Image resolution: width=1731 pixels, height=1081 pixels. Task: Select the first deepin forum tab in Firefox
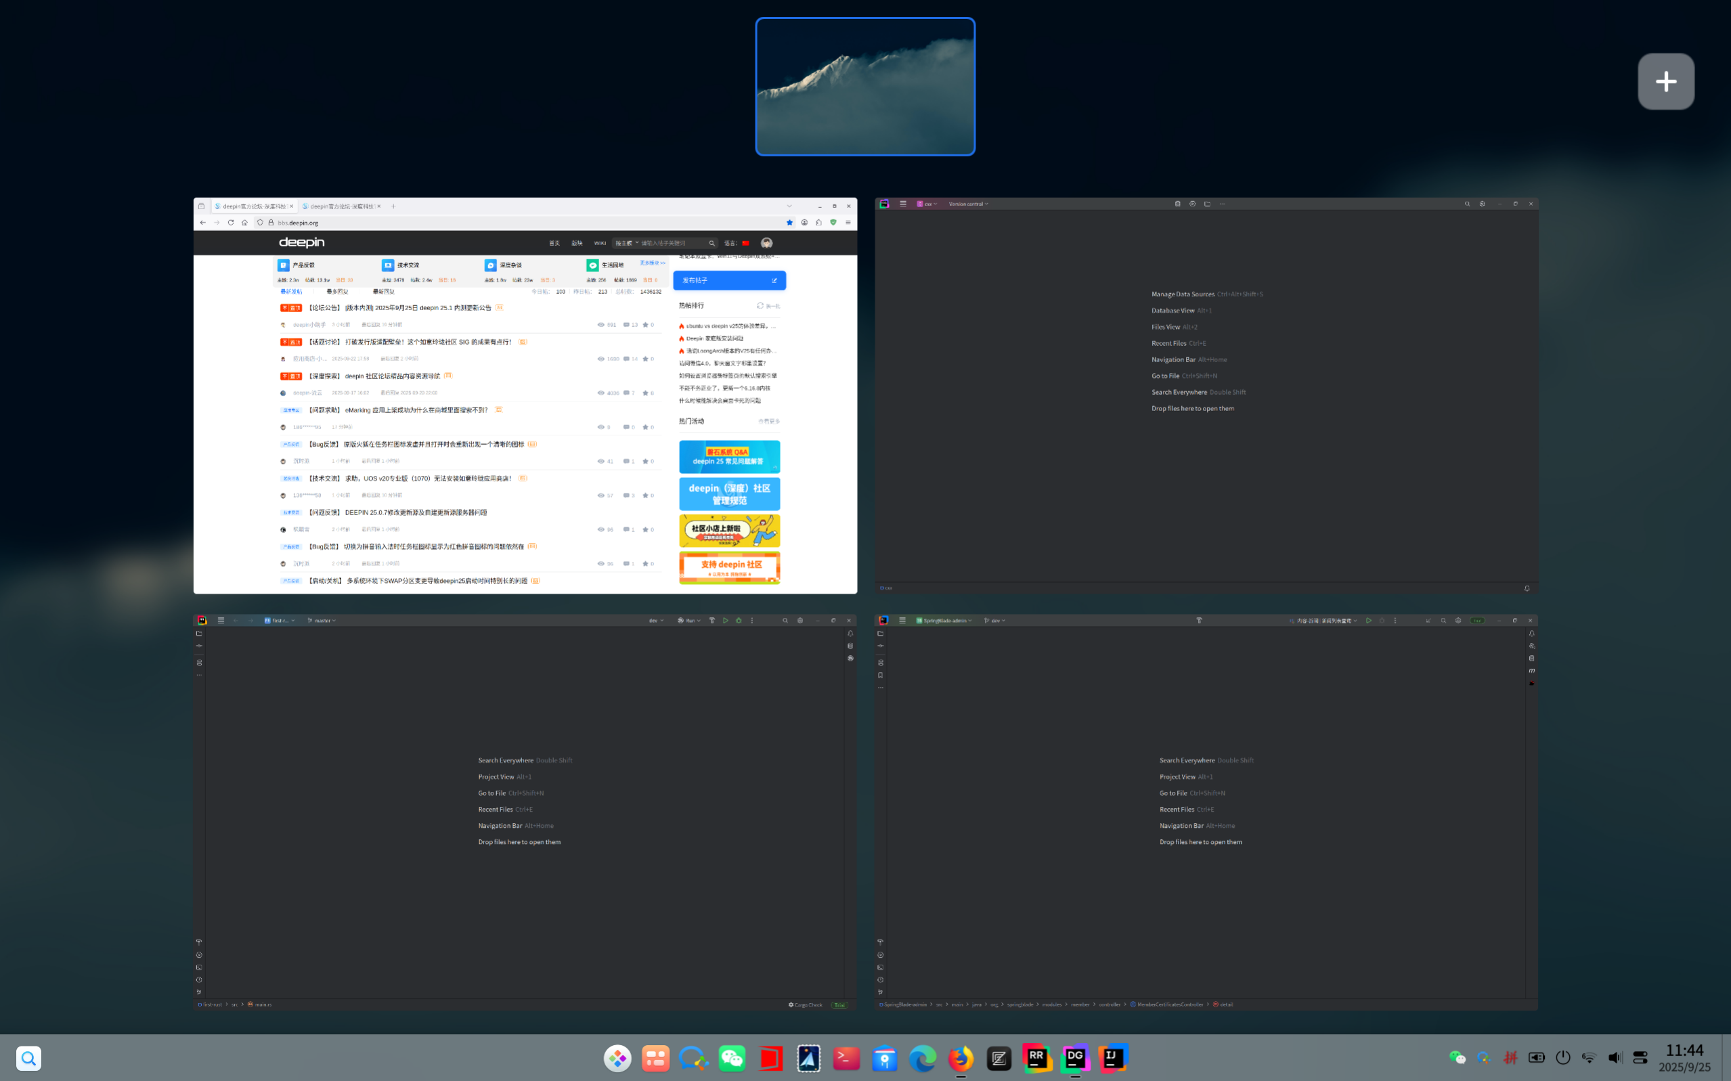253,206
